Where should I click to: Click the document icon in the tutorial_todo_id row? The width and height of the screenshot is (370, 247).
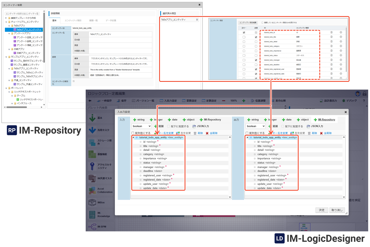click(332, 32)
